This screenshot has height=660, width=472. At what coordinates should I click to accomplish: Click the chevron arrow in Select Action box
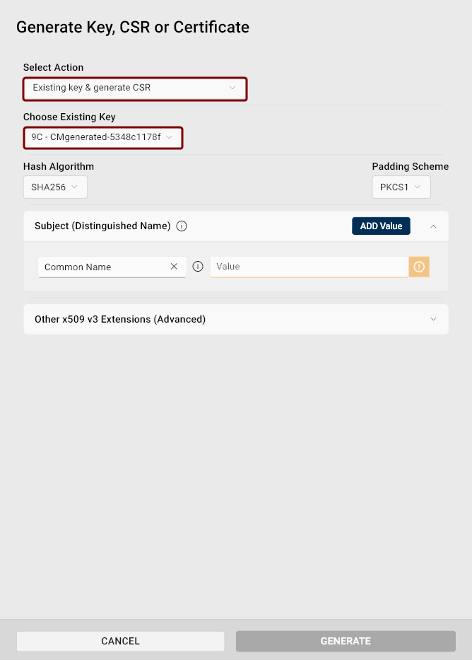click(x=232, y=88)
